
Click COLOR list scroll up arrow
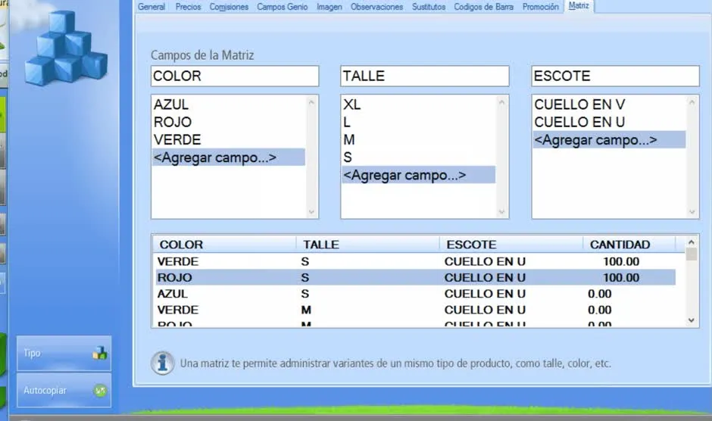pos(311,103)
